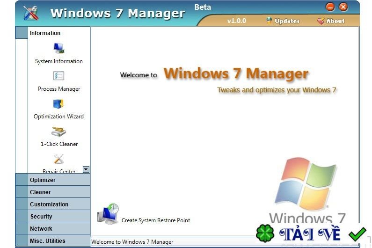Select the Security section
This screenshot has height=248, width=372.
coord(53,216)
